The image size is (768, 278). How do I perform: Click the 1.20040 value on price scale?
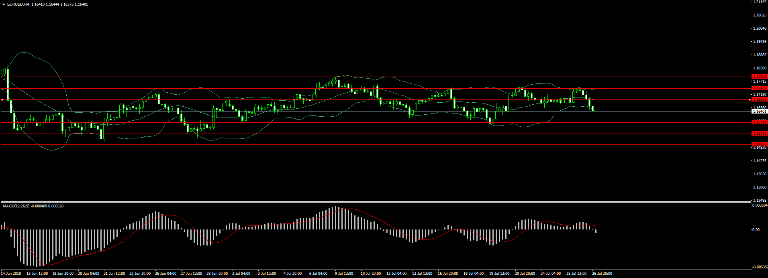click(760, 28)
